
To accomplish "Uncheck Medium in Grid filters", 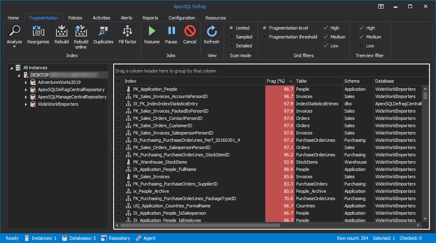I will coord(326,36).
